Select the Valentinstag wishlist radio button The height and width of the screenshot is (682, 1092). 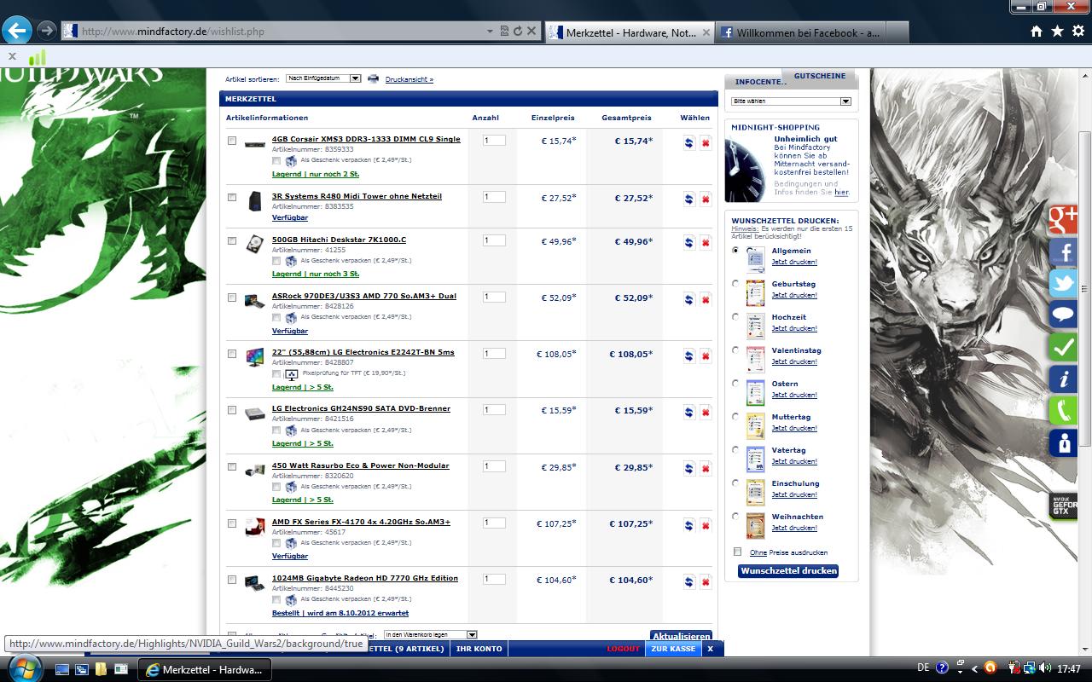[x=735, y=350]
